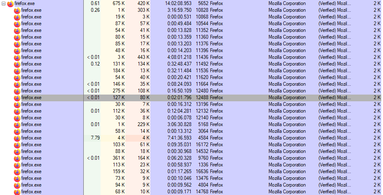Click Firefox icon in PID 14532 row
The width and height of the screenshot is (383, 195).
pos(17,152)
